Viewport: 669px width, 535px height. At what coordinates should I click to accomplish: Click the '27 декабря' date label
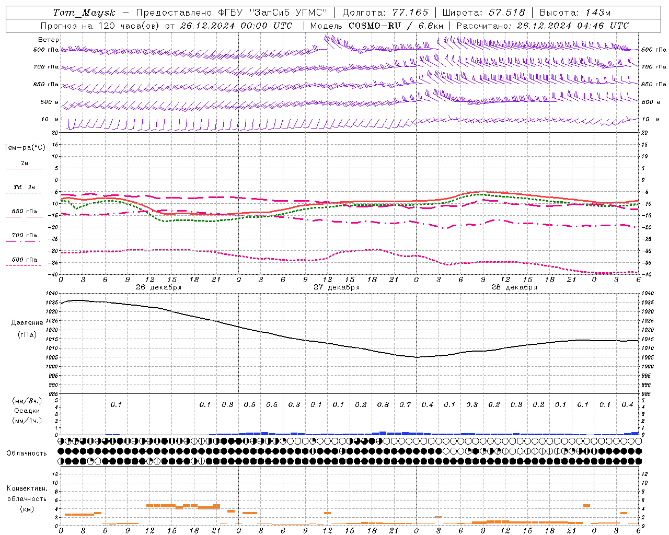click(337, 287)
